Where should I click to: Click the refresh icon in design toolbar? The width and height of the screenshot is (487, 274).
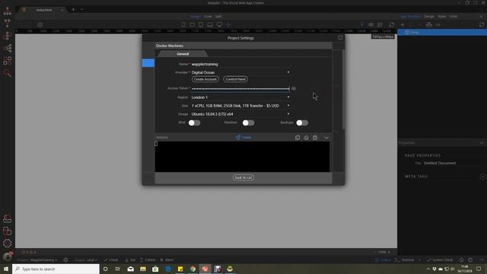coord(392,24)
